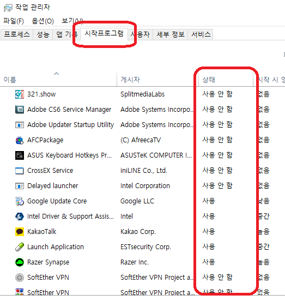Select Intel Driver & Support Assis... entry
The image size is (285, 301).
71,216
